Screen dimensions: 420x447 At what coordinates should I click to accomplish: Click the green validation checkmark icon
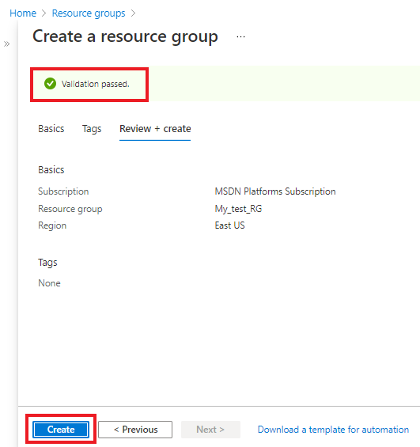click(x=50, y=84)
